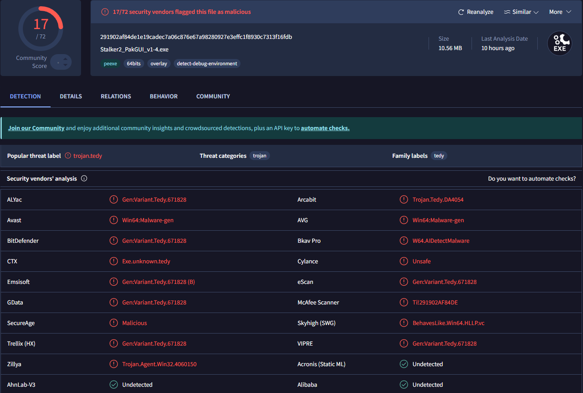Click Zillya's Trojan.Agent.Win32.4060150 result
This screenshot has height=393, width=583.
159,364
